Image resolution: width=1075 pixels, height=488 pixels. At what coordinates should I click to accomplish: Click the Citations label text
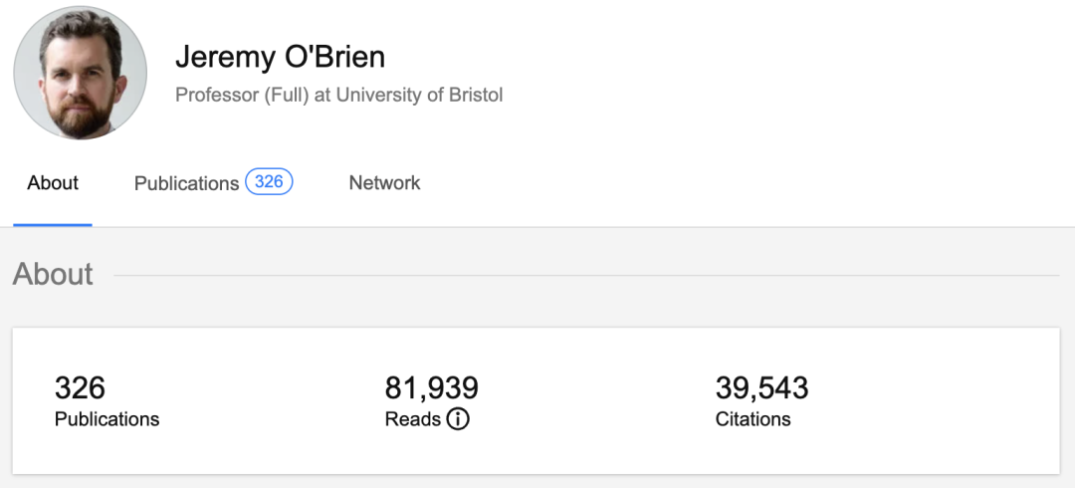click(752, 419)
